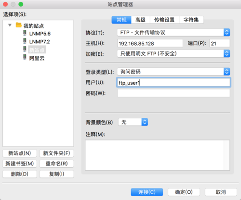Open the 传输设置 tab
241x200 pixels.
pyautogui.click(x=164, y=20)
